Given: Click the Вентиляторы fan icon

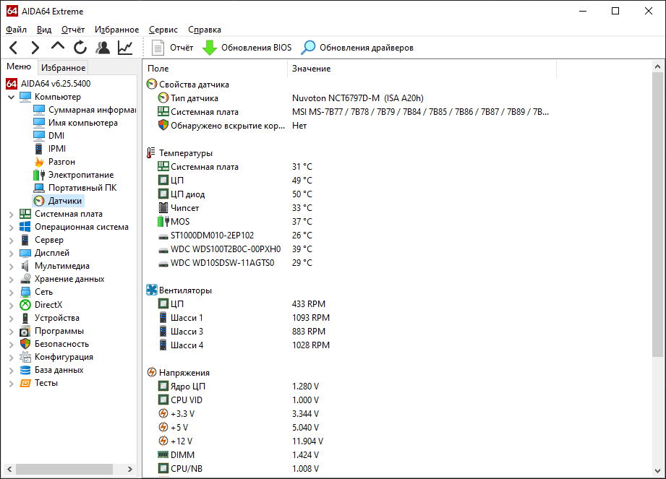Looking at the screenshot, I should pyautogui.click(x=152, y=290).
